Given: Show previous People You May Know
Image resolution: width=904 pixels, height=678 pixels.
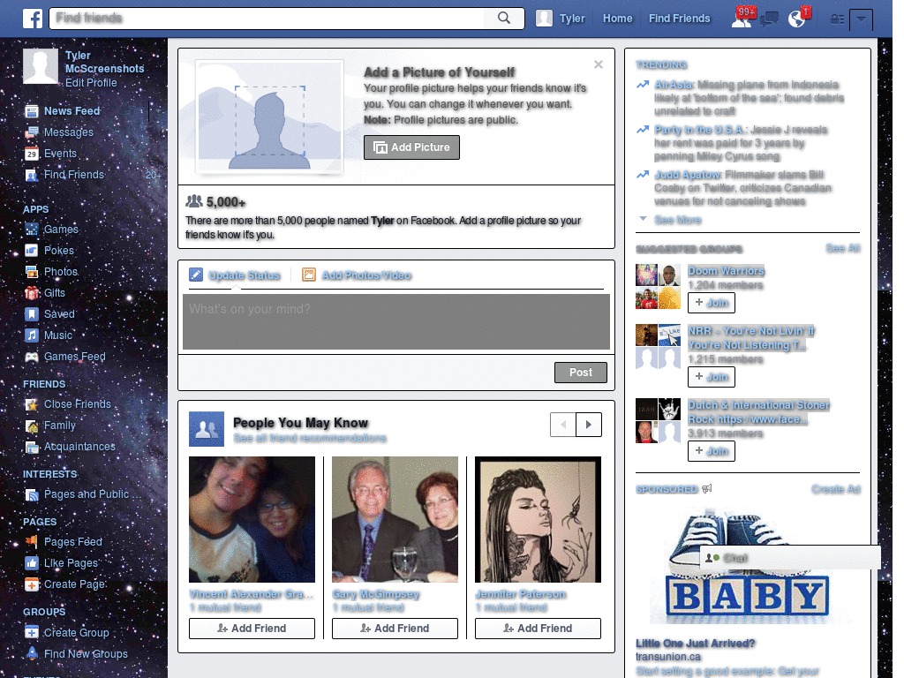Looking at the screenshot, I should pos(563,425).
